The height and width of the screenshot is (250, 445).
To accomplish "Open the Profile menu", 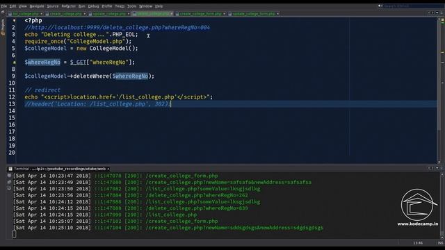I will (107, 6).
